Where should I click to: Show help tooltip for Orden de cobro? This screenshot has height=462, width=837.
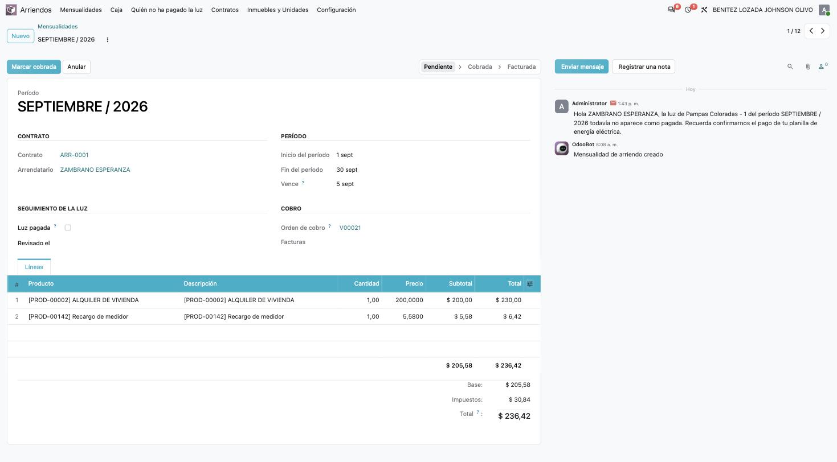330,226
